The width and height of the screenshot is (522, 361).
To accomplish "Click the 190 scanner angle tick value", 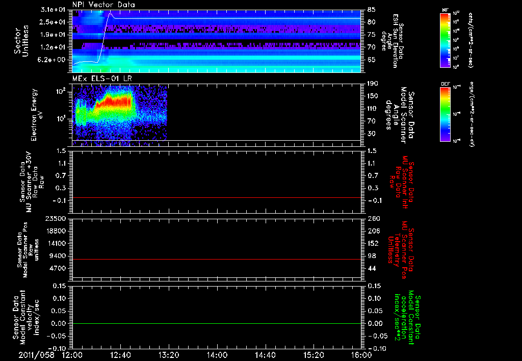I will [374, 84].
